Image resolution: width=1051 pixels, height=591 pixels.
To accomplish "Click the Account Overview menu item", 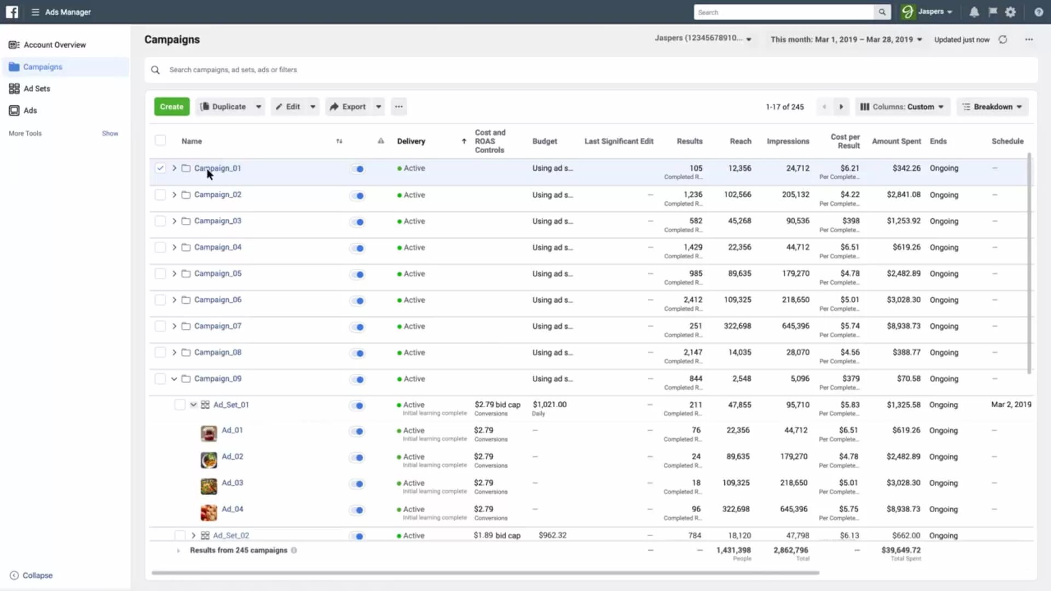I will coord(55,45).
